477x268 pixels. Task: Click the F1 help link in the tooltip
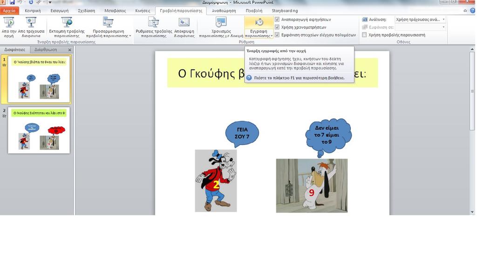point(300,78)
